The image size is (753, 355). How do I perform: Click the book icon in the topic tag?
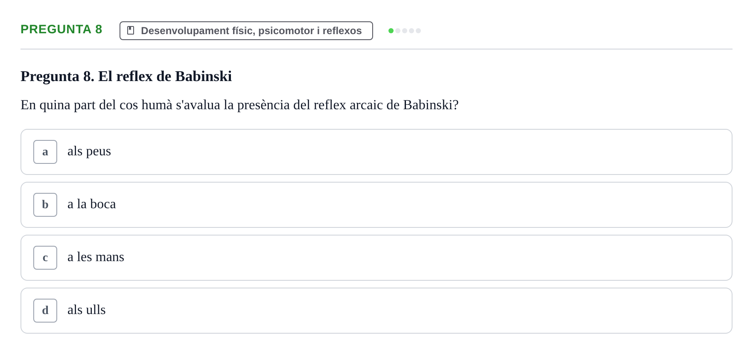pyautogui.click(x=131, y=30)
